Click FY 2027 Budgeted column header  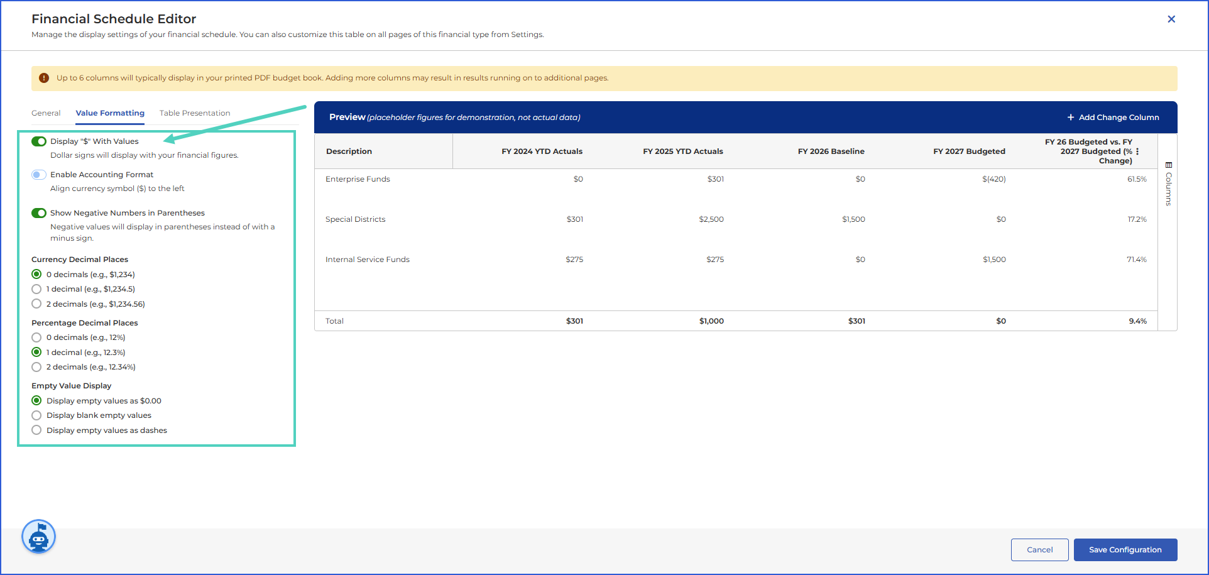pyautogui.click(x=969, y=151)
